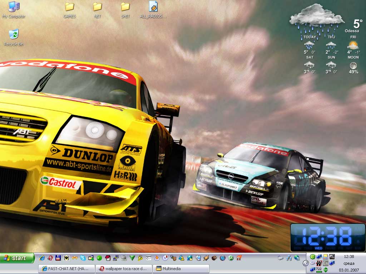Select the GAMES folder
The width and height of the screenshot is (366, 274).
pyautogui.click(x=69, y=10)
